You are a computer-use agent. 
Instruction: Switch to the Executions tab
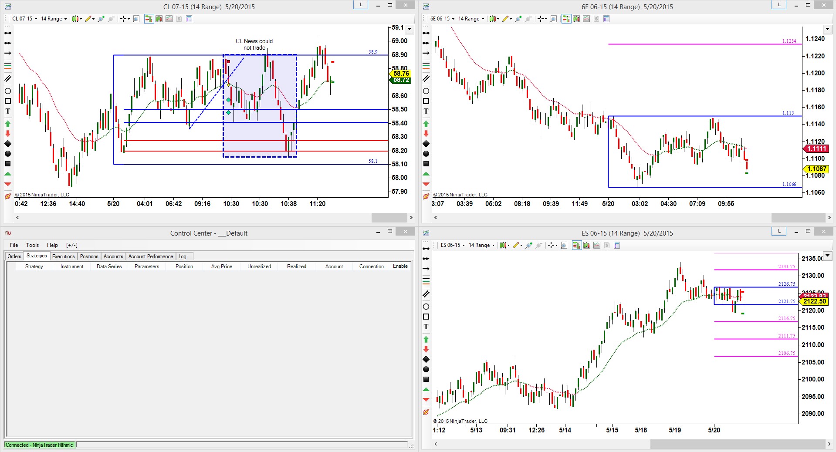click(x=63, y=256)
